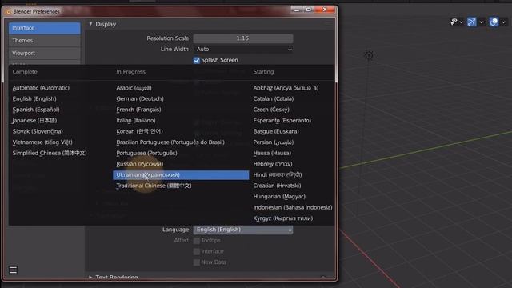Choose Portuguese (Português) language

click(146, 153)
